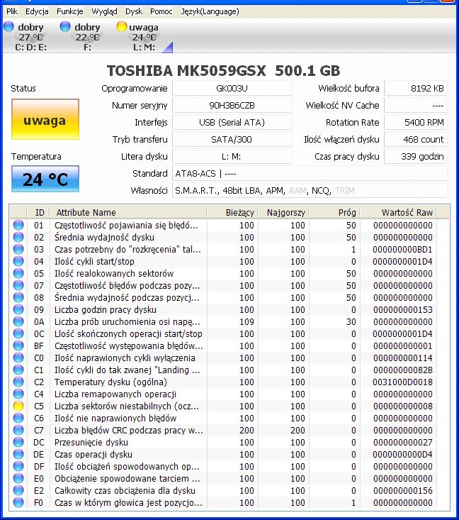Click the ATA8-ACS standard field
Image resolution: width=459 pixels, height=520 pixels.
pyautogui.click(x=310, y=173)
